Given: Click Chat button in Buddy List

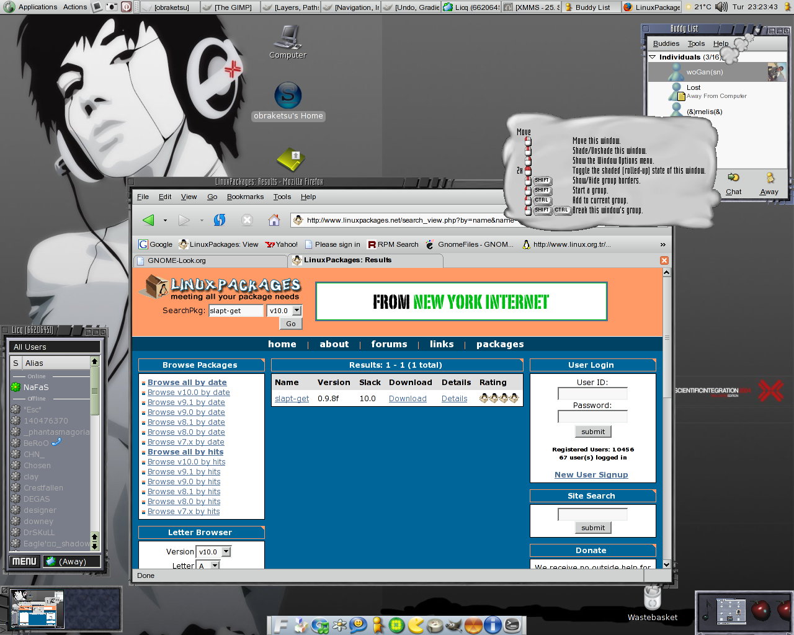Looking at the screenshot, I should [x=734, y=184].
